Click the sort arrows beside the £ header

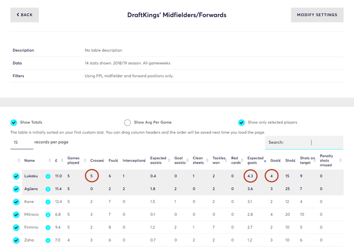pyautogui.click(x=62, y=161)
